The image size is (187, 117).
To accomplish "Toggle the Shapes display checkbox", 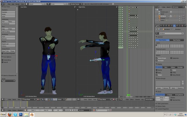I will click(157, 75).
